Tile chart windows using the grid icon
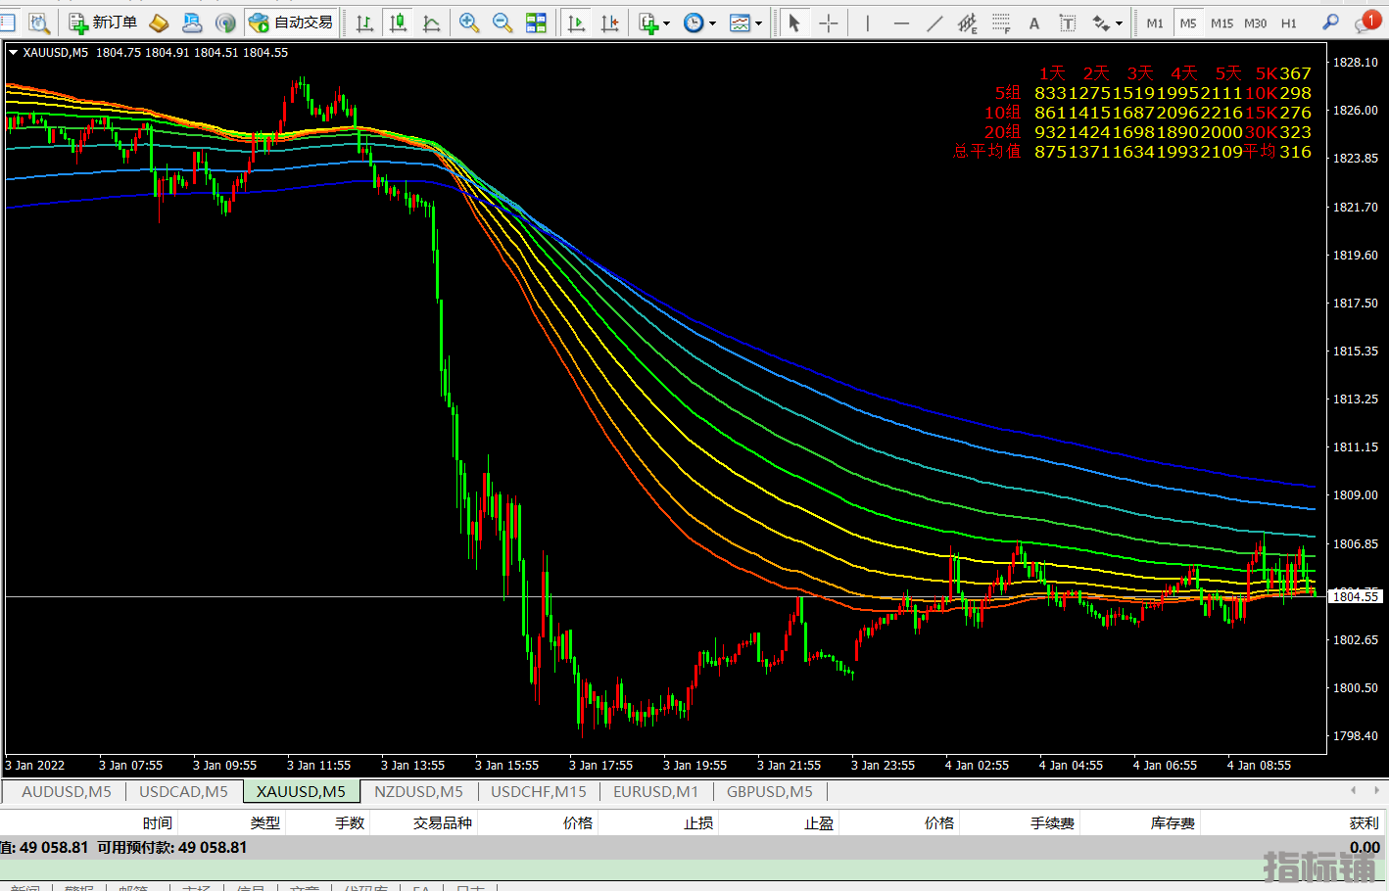 click(536, 23)
